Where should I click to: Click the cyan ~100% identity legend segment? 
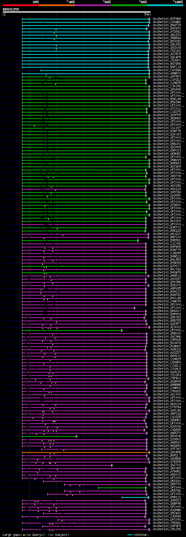[165, 5]
